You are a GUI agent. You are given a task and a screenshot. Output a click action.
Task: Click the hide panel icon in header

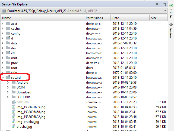pos(164,4)
